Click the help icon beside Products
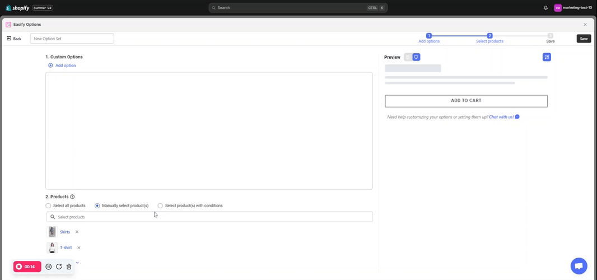597x280 pixels. [x=72, y=197]
